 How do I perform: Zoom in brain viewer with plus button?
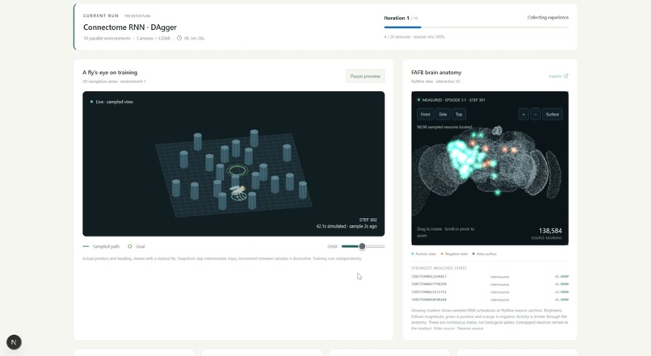[523, 114]
